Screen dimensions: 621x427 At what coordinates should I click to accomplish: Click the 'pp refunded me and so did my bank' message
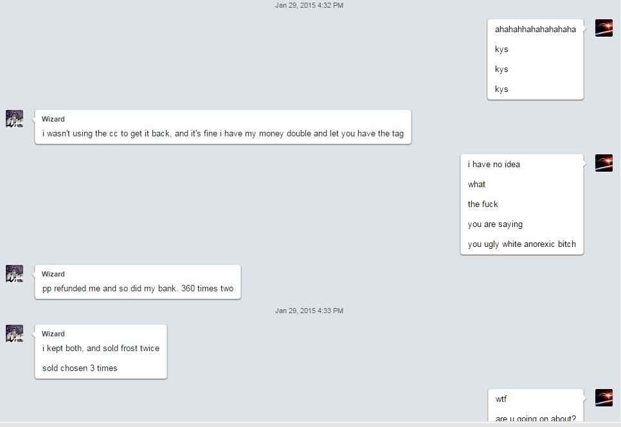138,288
